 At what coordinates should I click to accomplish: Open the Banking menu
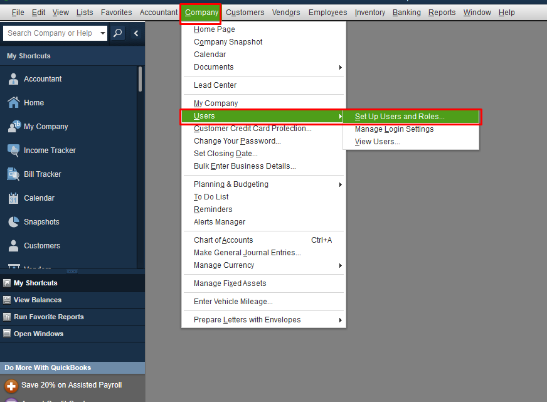pyautogui.click(x=406, y=13)
